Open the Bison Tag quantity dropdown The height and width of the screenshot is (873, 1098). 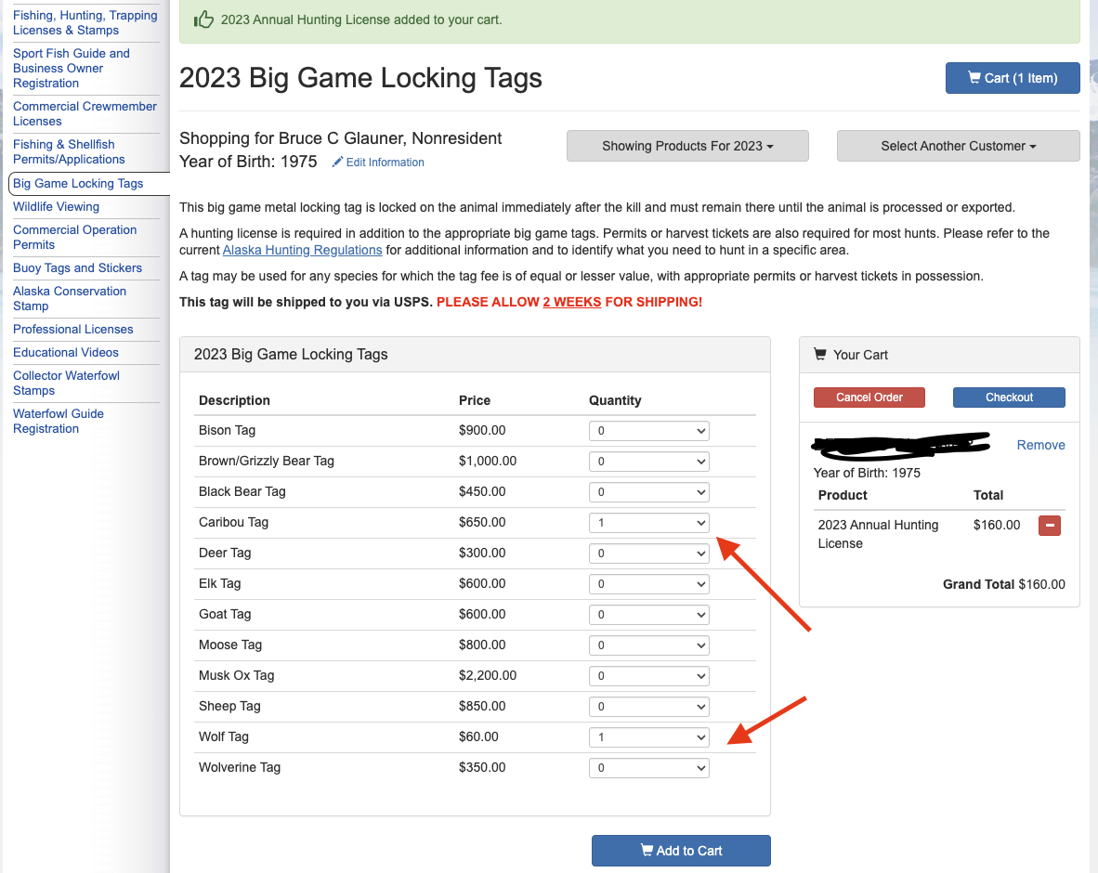[x=648, y=431]
